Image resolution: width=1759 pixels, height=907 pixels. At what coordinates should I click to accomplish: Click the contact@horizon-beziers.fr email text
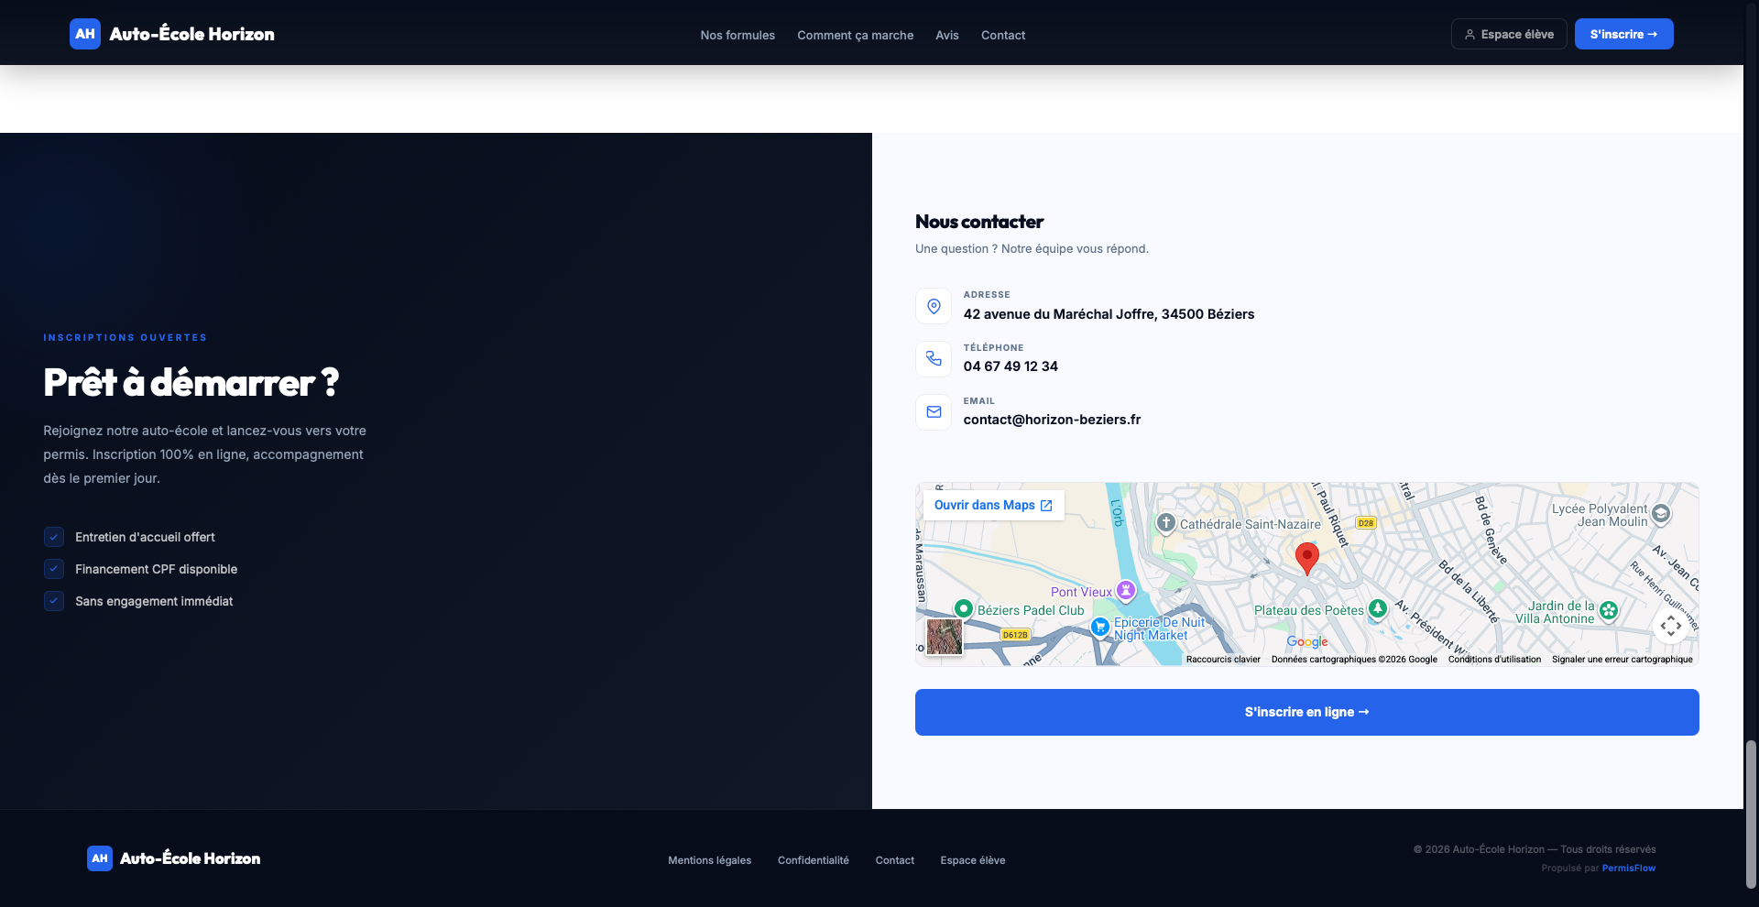pos(1052,420)
